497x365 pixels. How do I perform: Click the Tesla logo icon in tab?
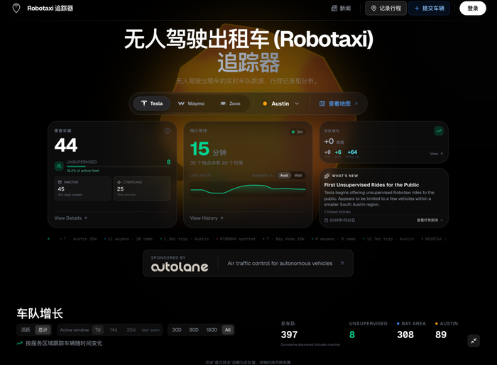(x=144, y=103)
